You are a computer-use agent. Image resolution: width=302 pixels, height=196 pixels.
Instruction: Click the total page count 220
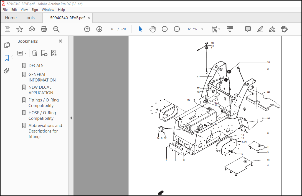(x=123, y=29)
